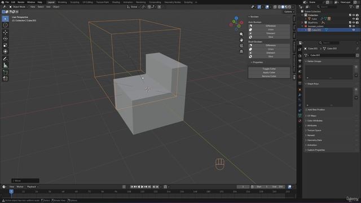Select the Scale tool
The image size is (361, 203).
point(5,45)
